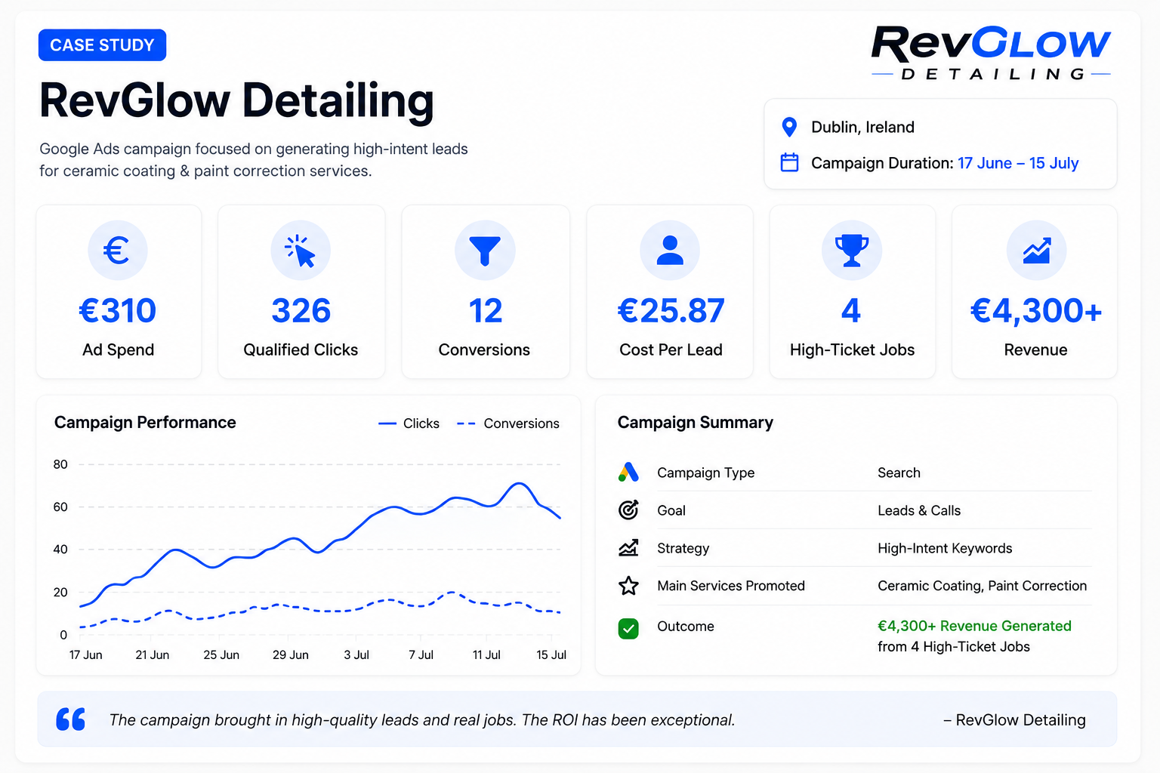Click the blue quotation mark icon
This screenshot has height=773, width=1160.
click(71, 719)
